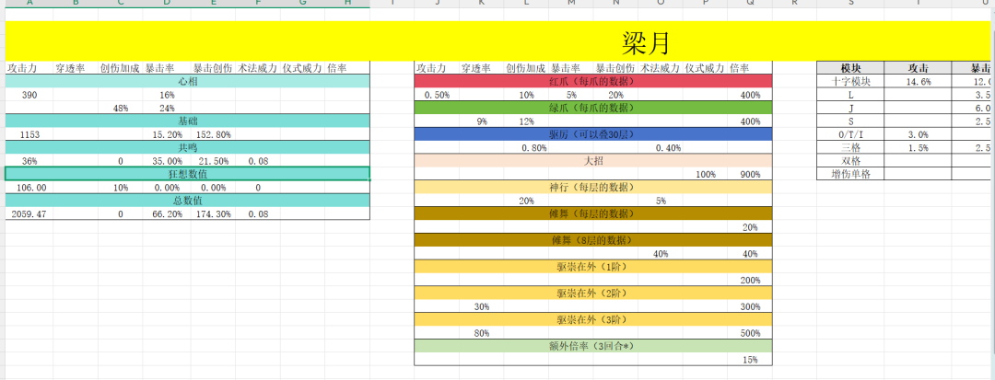Click the cell with value 100%
The height and width of the screenshot is (380, 995).
click(706, 174)
